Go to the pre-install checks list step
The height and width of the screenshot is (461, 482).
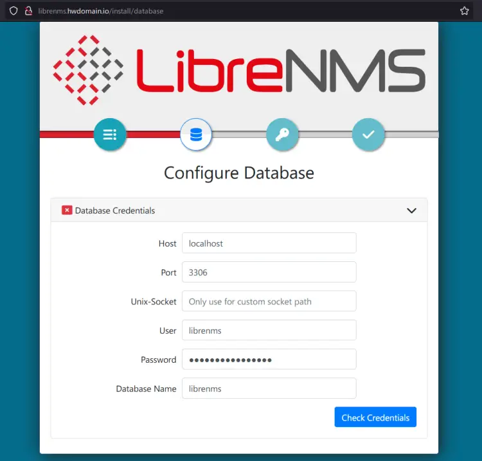tap(110, 135)
